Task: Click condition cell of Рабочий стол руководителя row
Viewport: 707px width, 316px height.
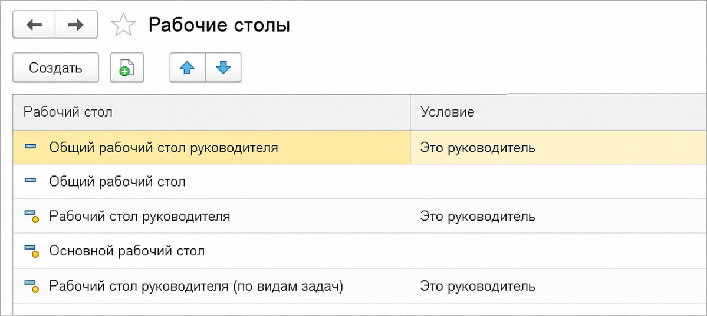Action: click(x=558, y=217)
